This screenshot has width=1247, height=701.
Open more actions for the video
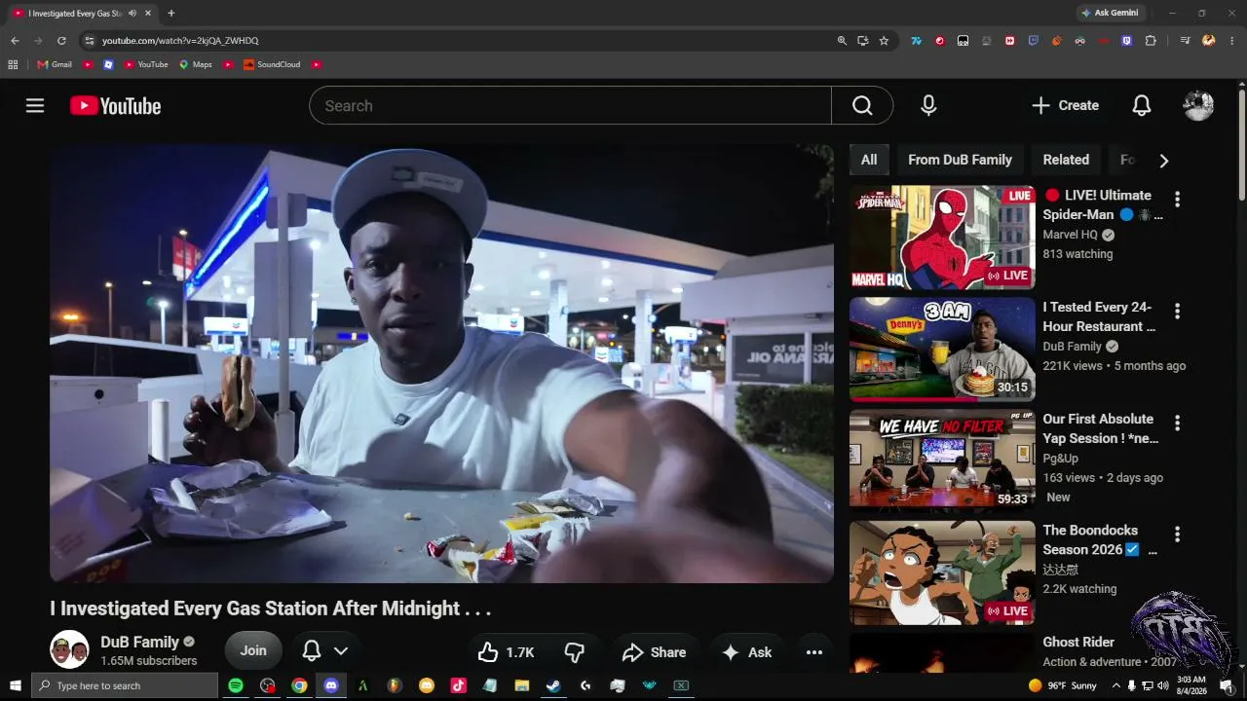(x=814, y=652)
